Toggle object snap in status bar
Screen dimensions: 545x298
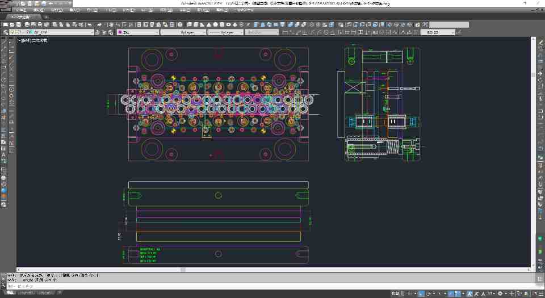[x=458, y=293]
